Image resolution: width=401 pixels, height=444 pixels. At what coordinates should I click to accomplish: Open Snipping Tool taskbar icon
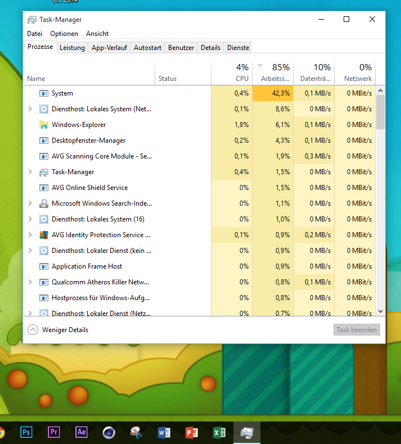coord(136,433)
